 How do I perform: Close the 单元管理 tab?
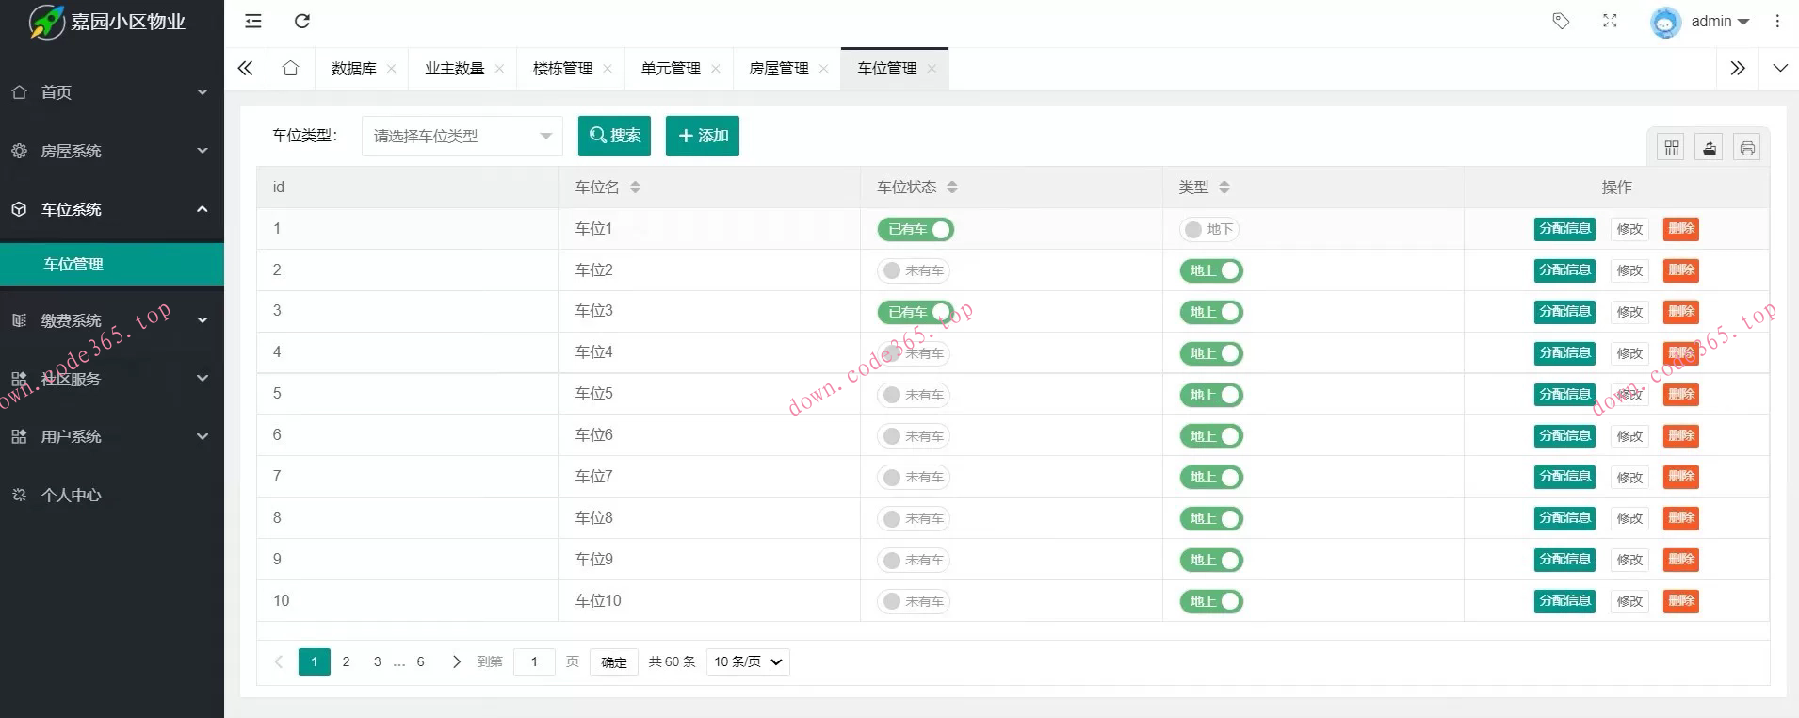716,69
